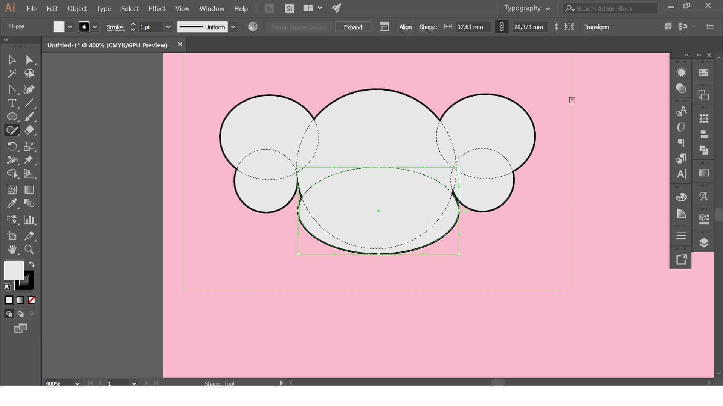Enable Draw Normal mode

tap(9, 314)
